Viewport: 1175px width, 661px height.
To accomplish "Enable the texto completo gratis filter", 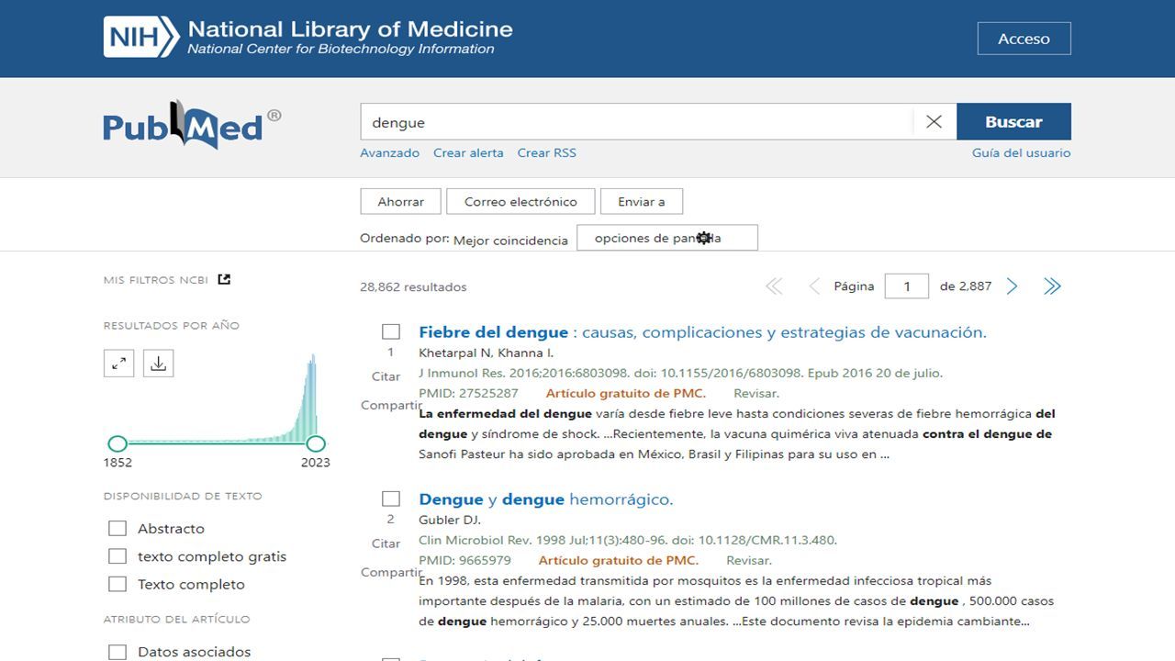I will tap(117, 556).
